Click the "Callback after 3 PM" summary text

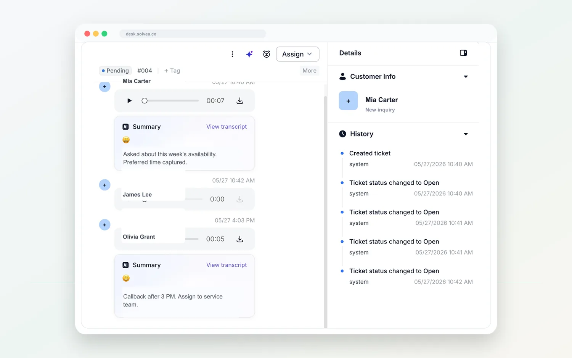173,300
